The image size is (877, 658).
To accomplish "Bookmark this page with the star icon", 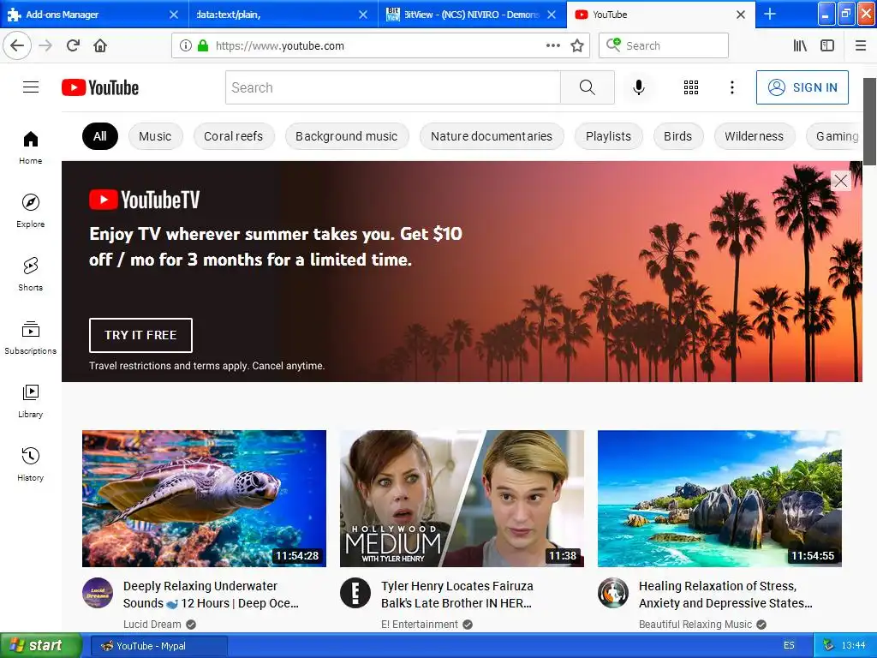I will 577,45.
